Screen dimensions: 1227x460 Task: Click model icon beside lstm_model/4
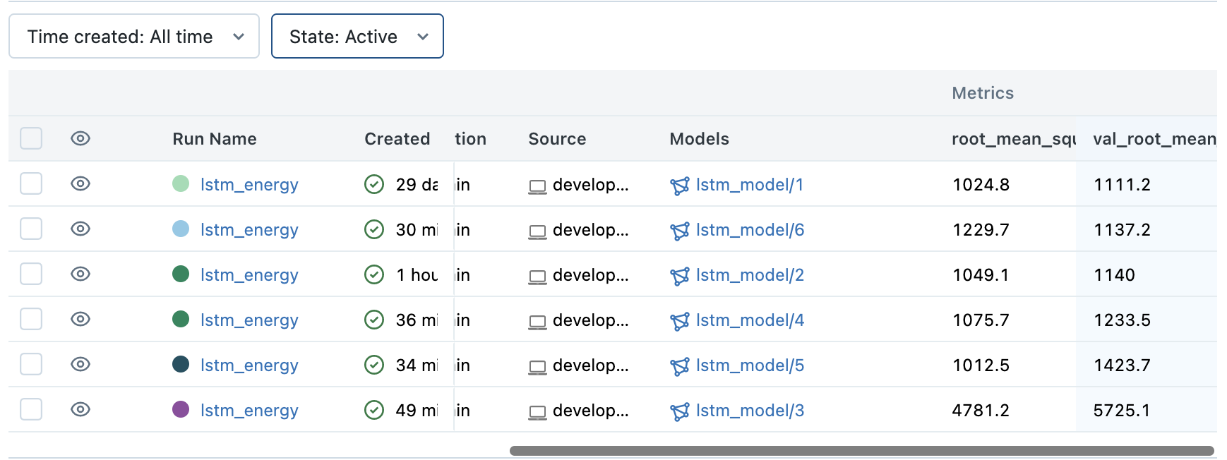tap(680, 321)
